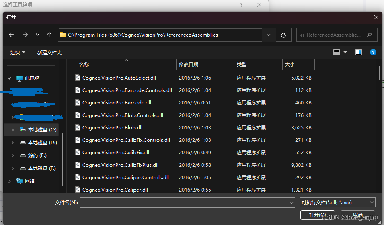Click file name Cognex.VisionPro.CalibFixPlus.dll
The height and width of the screenshot is (225, 384).
point(120,165)
